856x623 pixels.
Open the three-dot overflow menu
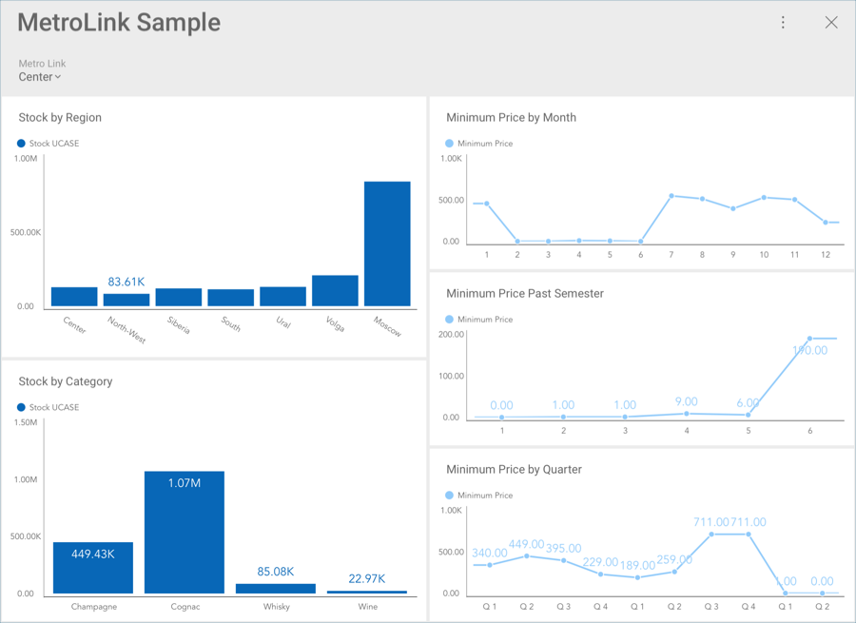(783, 23)
